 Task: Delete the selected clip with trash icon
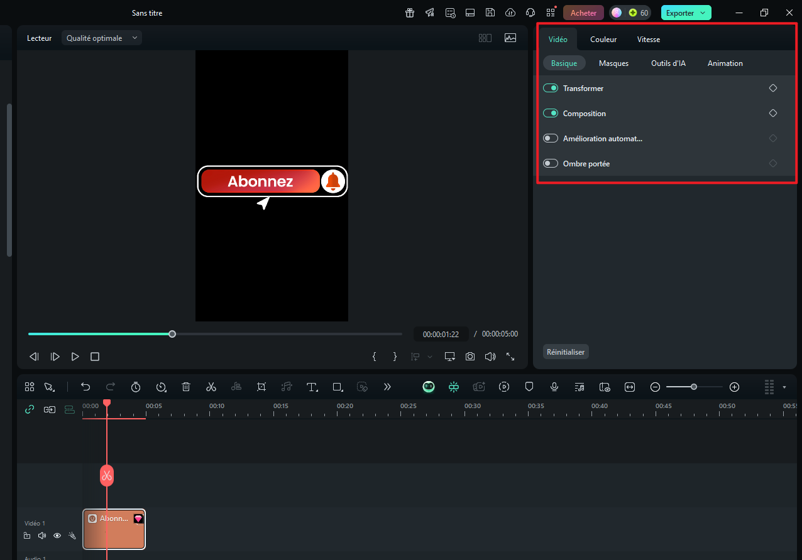(186, 387)
